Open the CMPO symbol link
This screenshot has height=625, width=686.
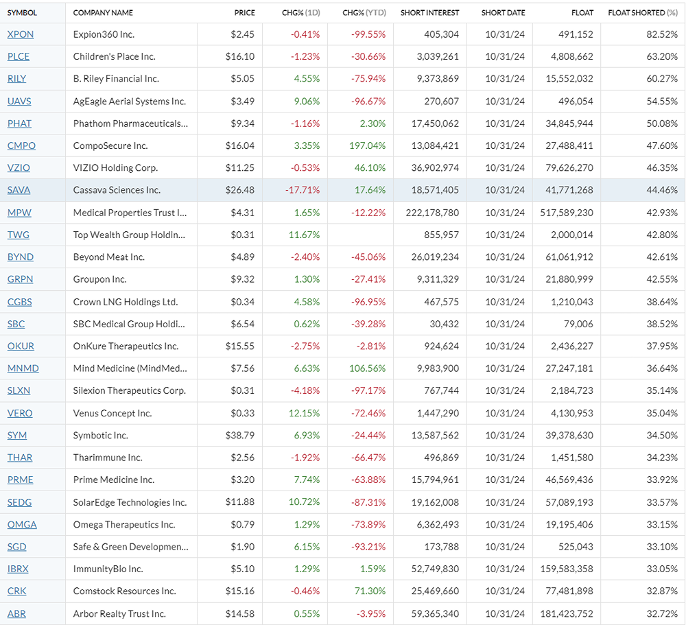point(21,145)
